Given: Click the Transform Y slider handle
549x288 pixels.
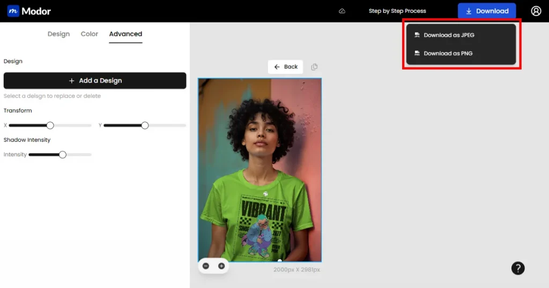Looking at the screenshot, I should 145,125.
